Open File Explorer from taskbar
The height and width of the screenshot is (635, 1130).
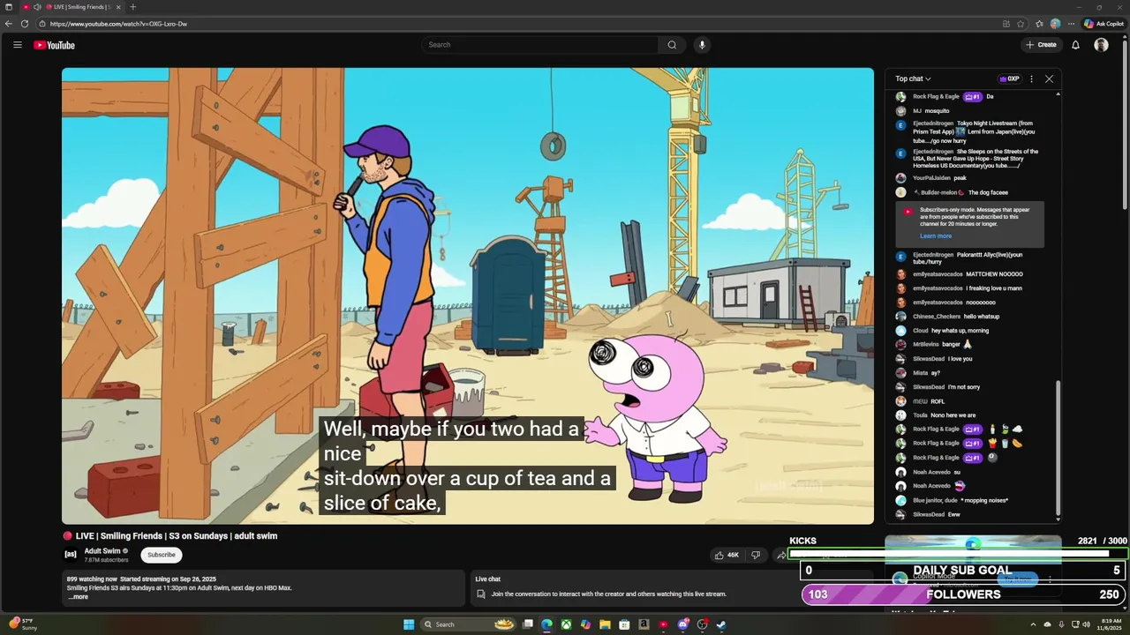tap(605, 624)
